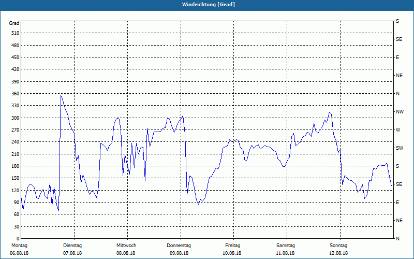This screenshot has height=259, width=414.
Task: Click the NW compass direction label
Action: click(400, 112)
